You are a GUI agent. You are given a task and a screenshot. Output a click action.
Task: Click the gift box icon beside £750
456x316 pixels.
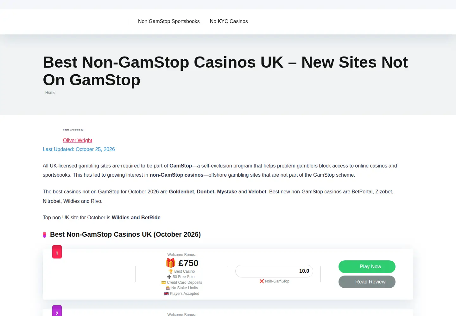pyautogui.click(x=170, y=263)
